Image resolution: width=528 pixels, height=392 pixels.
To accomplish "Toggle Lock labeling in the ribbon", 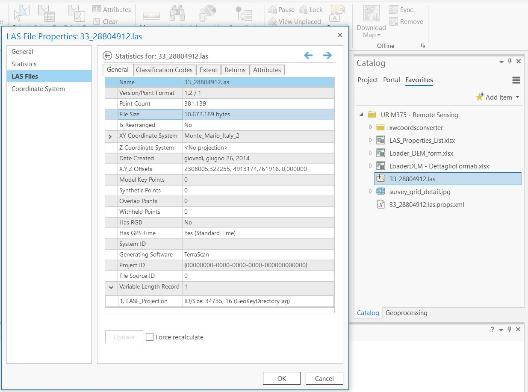I will (310, 9).
